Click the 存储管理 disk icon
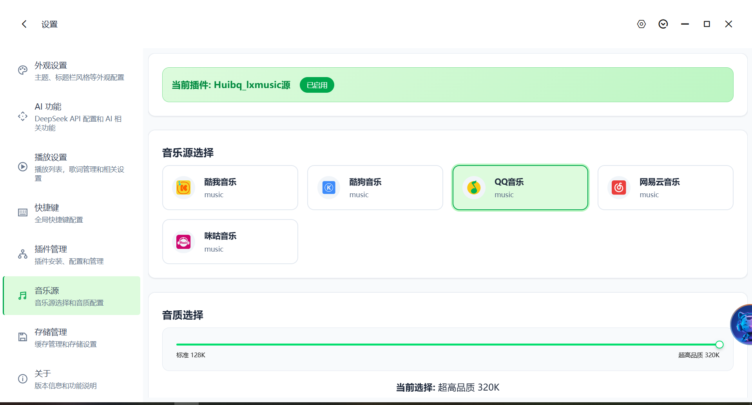This screenshot has height=405, width=752. click(x=22, y=337)
